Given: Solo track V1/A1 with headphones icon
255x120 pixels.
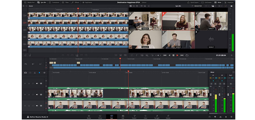Looking at the screenshot, I should 33,106.
